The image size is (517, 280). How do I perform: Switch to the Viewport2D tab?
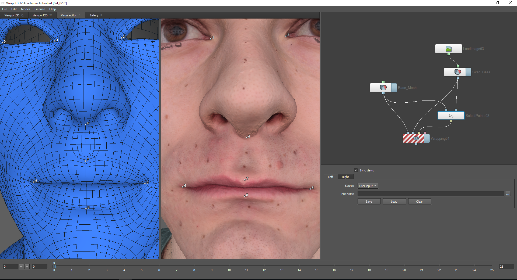coord(42,15)
